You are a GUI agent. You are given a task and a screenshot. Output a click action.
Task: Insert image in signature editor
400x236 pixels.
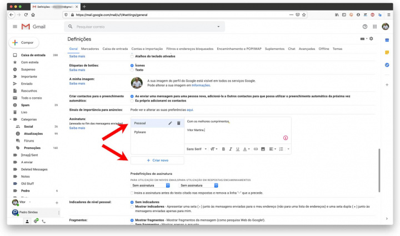[x=263, y=149]
